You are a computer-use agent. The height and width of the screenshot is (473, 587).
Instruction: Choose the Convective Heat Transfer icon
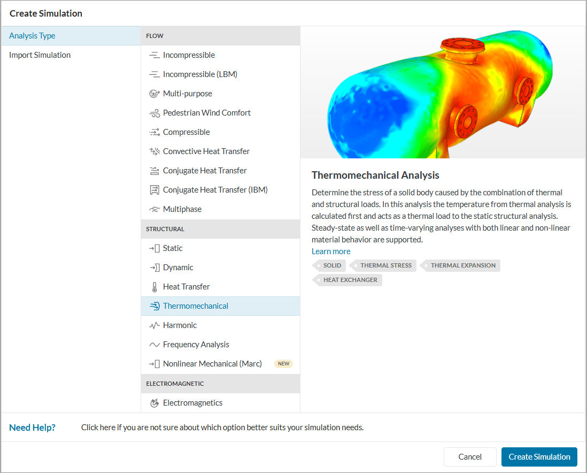tap(155, 151)
